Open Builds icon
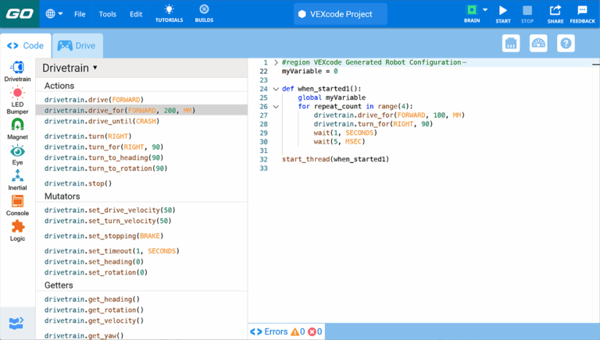Screen dimensions: 600x340 click(204, 14)
